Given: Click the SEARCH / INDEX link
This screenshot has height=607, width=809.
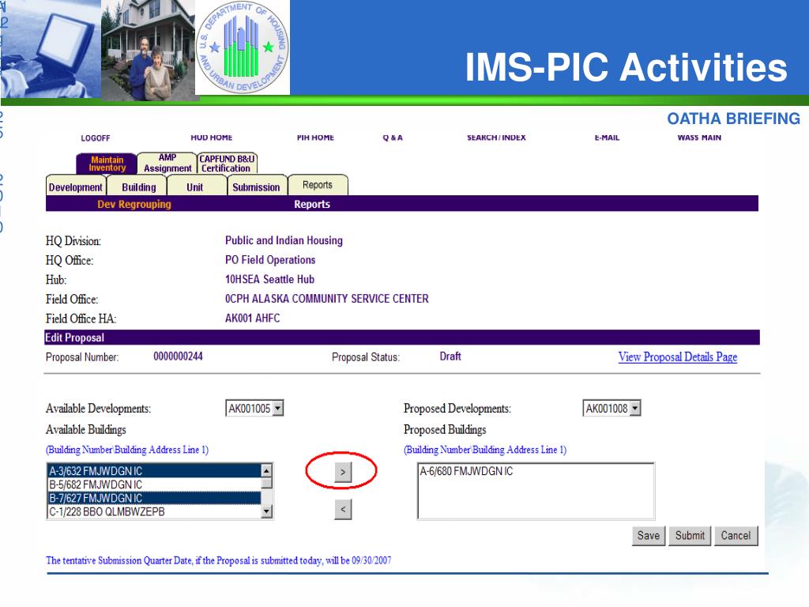Looking at the screenshot, I should pos(496,138).
